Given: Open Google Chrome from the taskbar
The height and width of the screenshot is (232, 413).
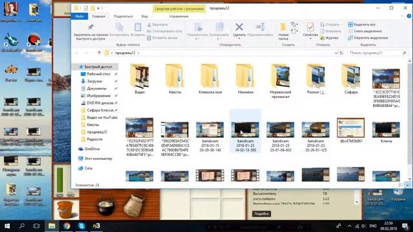Looking at the screenshot, I should [x=66, y=226].
